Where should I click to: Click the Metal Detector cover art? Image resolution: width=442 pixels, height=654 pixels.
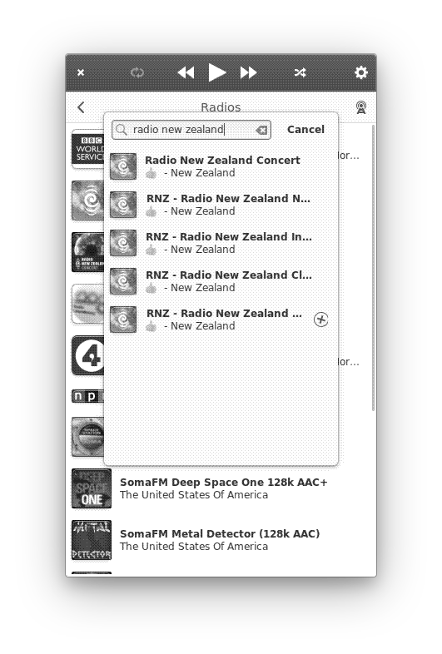click(x=92, y=540)
